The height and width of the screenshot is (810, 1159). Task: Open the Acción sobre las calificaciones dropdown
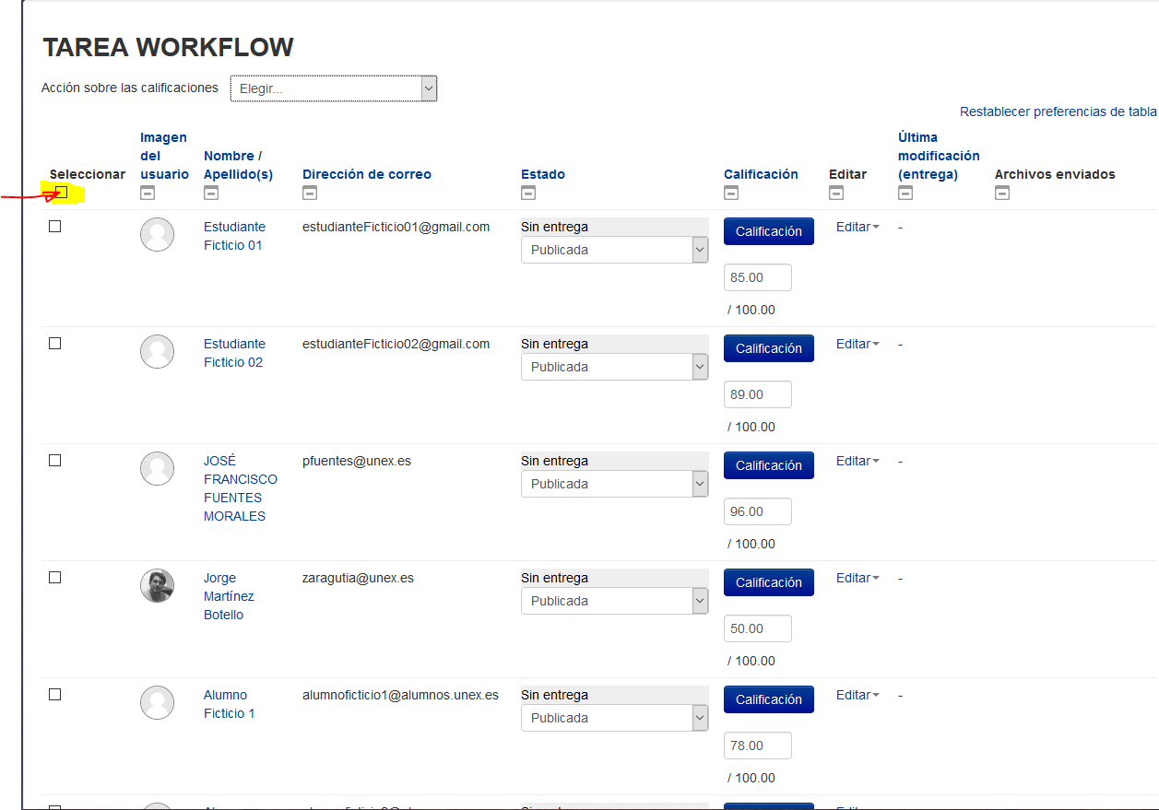tap(333, 88)
